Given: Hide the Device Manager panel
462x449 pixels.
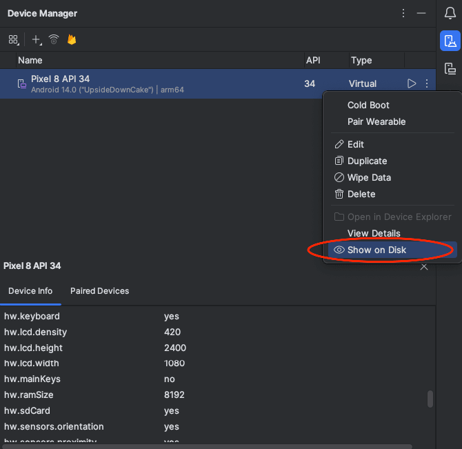Looking at the screenshot, I should pos(421,13).
